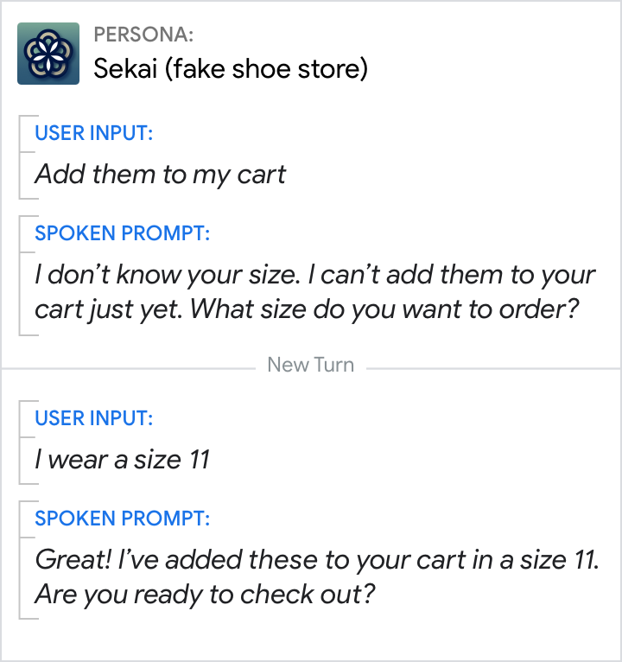
Task: Select the "I wear a size 11" text
Action: 123,459
